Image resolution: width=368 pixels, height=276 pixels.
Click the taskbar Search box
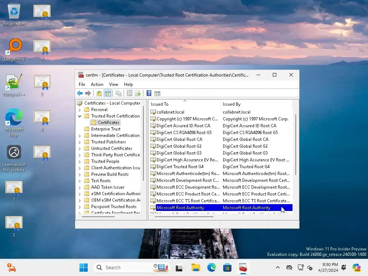click(x=132, y=267)
